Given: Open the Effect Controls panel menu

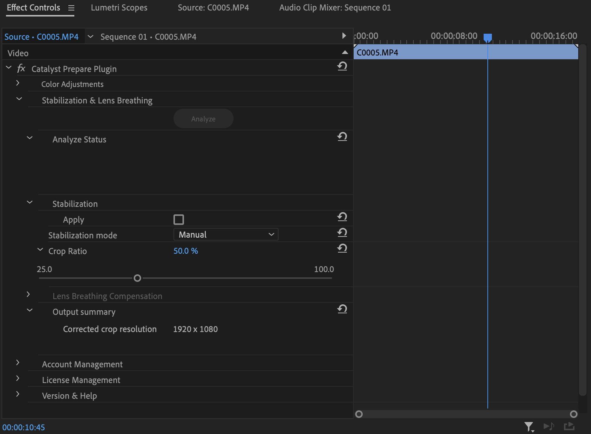Looking at the screenshot, I should click(71, 8).
